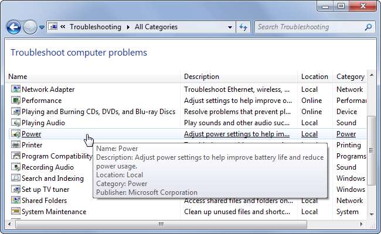Viewport: 381px width, 234px height.
Task: Open Playing and Burning CDs, DVDs troubleshooter
Action: click(98, 112)
